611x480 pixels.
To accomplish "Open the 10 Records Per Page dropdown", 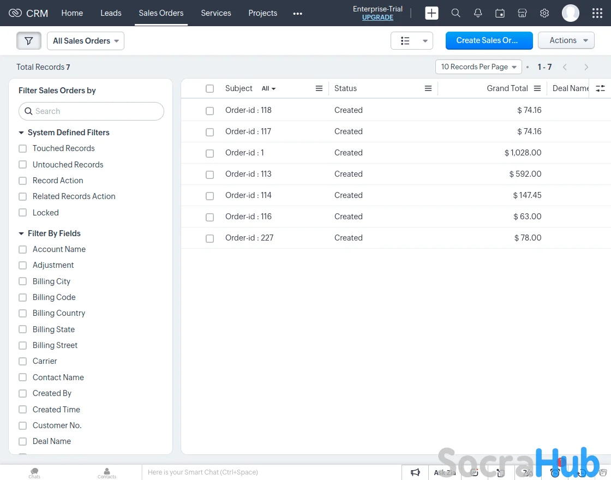I will click(478, 67).
